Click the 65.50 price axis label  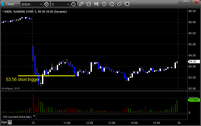[192, 33]
